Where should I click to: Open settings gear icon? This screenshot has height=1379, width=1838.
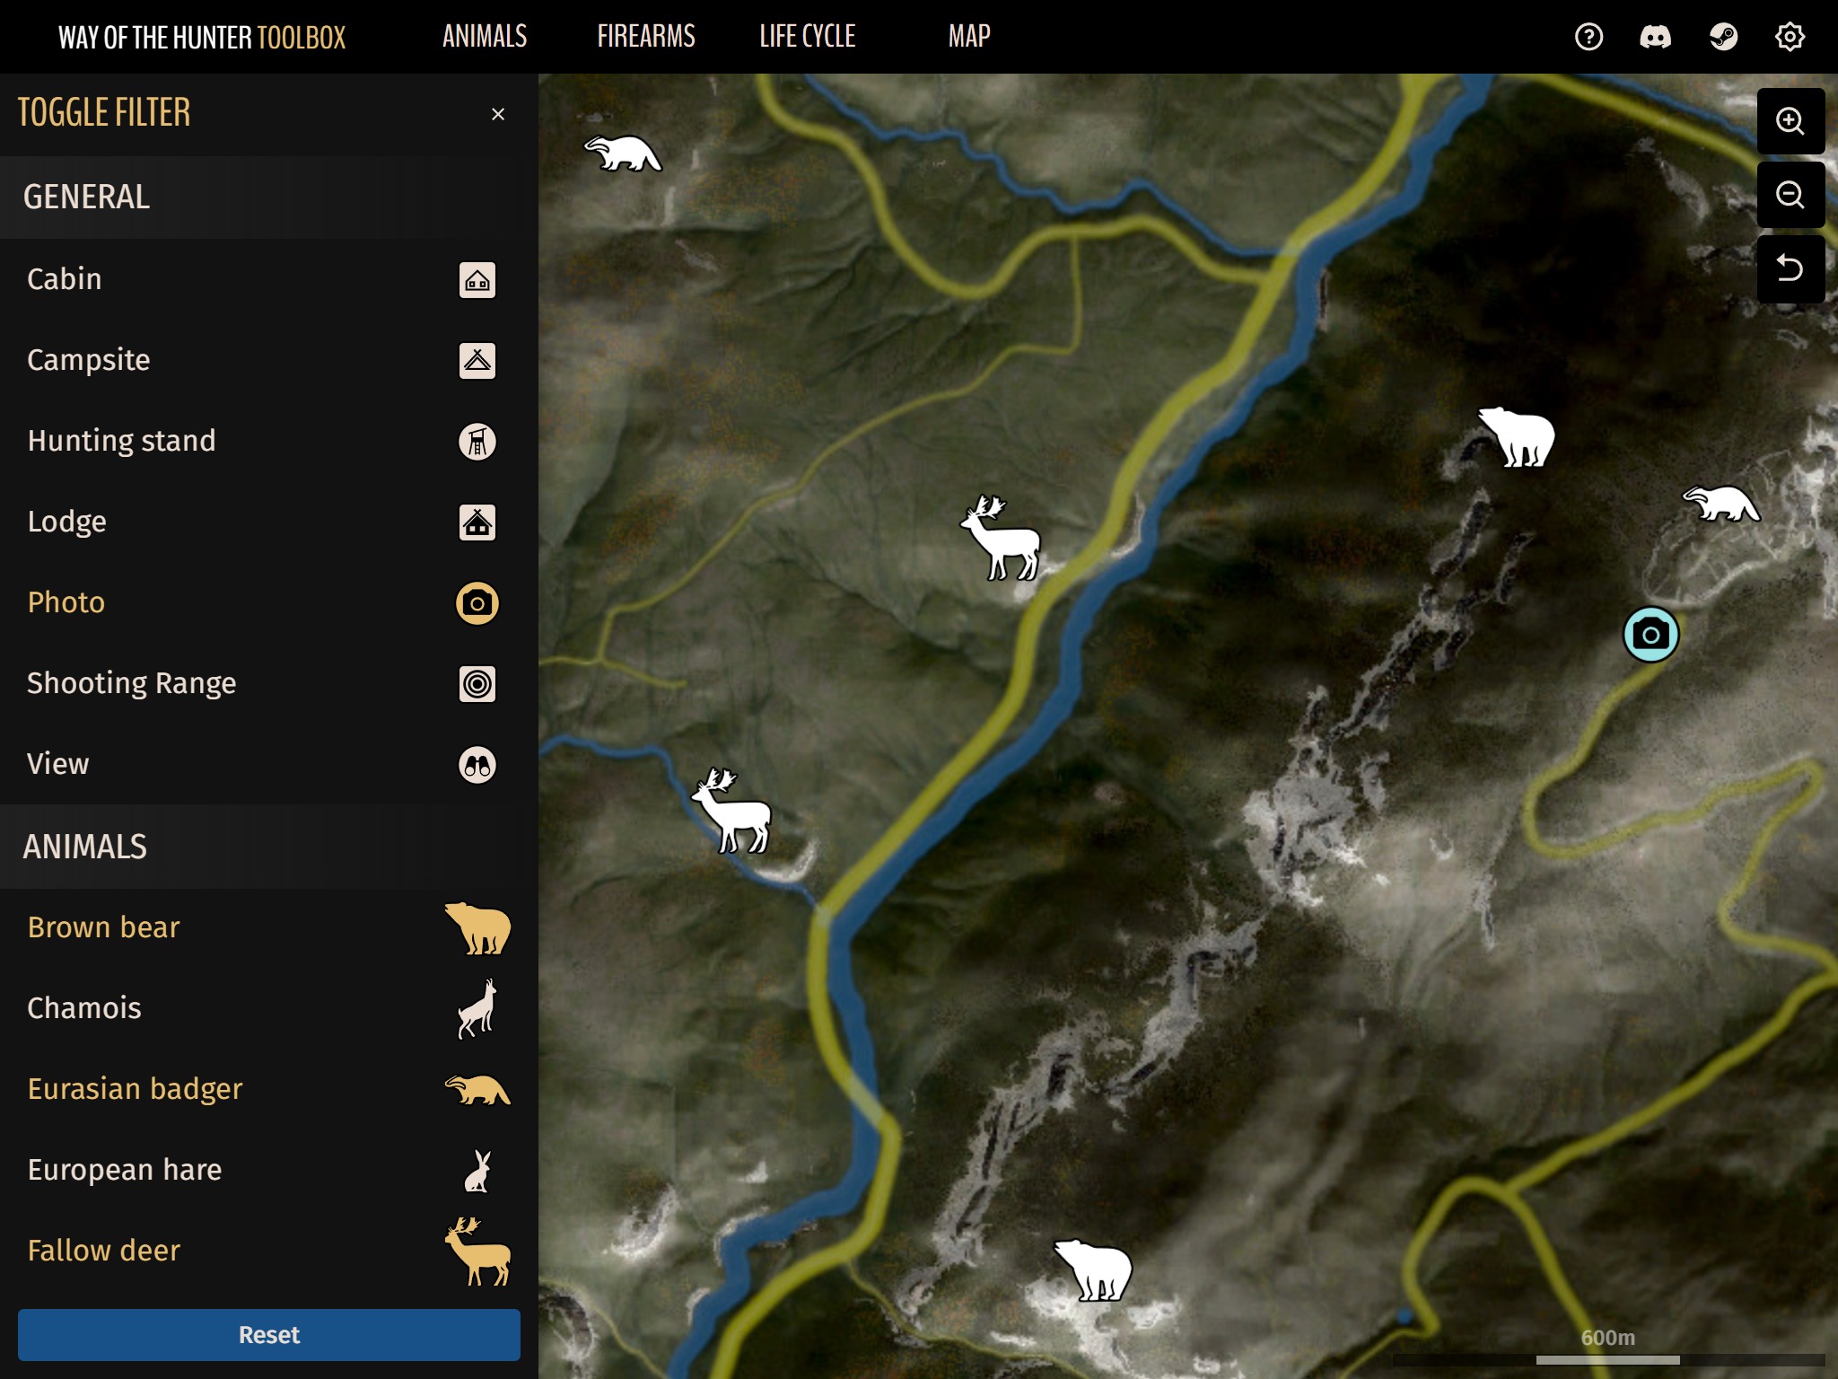(1790, 37)
